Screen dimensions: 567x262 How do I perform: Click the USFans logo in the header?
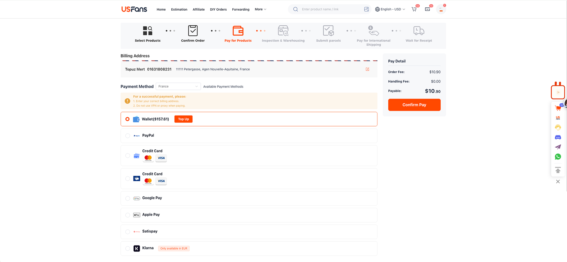[134, 9]
